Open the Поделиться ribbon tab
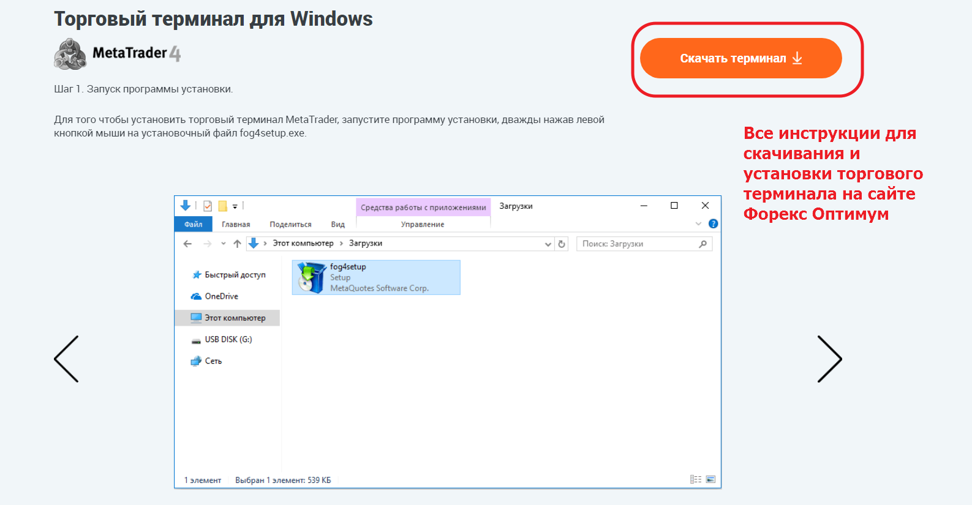The image size is (972, 505). [290, 225]
